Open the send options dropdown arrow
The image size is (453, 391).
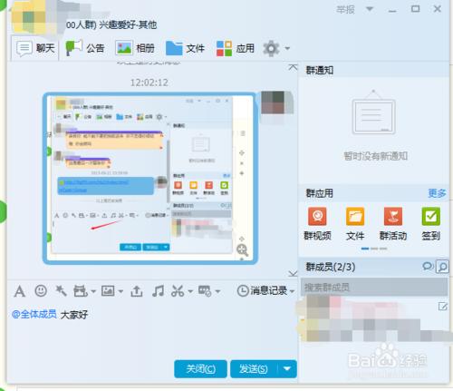(287, 369)
